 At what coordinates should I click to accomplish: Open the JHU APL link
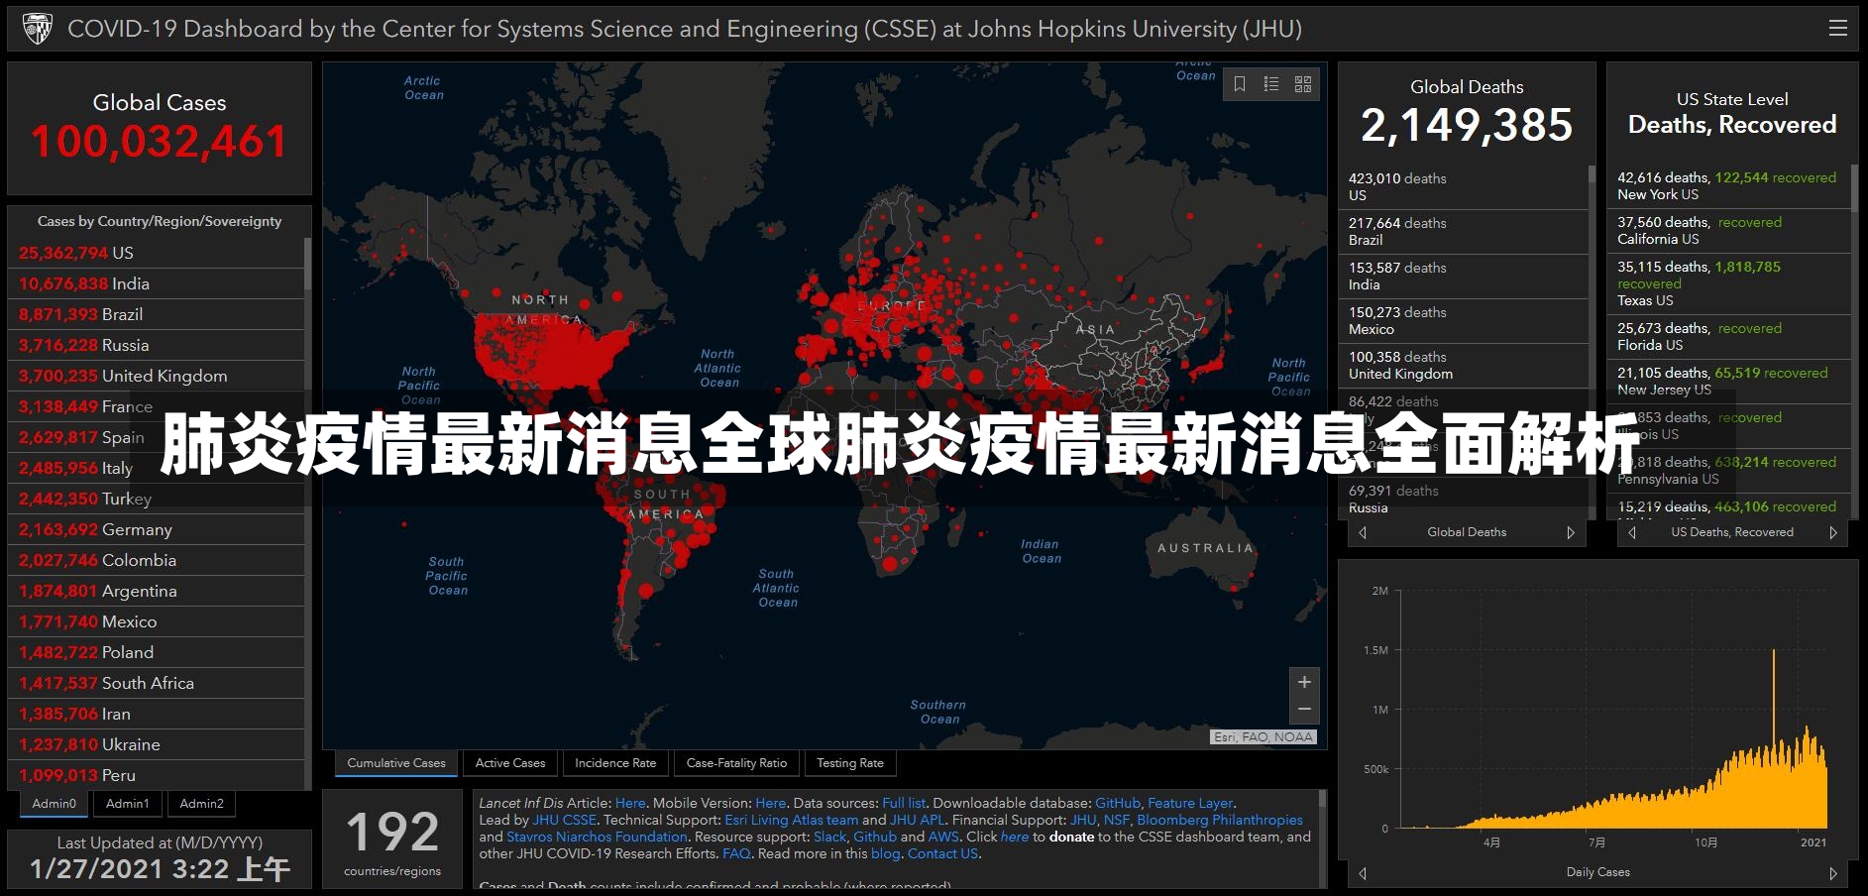pos(917,820)
